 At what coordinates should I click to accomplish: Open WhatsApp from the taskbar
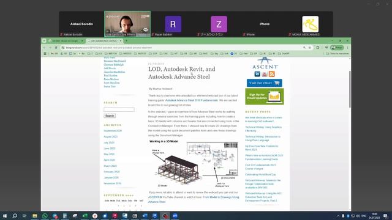point(45,216)
